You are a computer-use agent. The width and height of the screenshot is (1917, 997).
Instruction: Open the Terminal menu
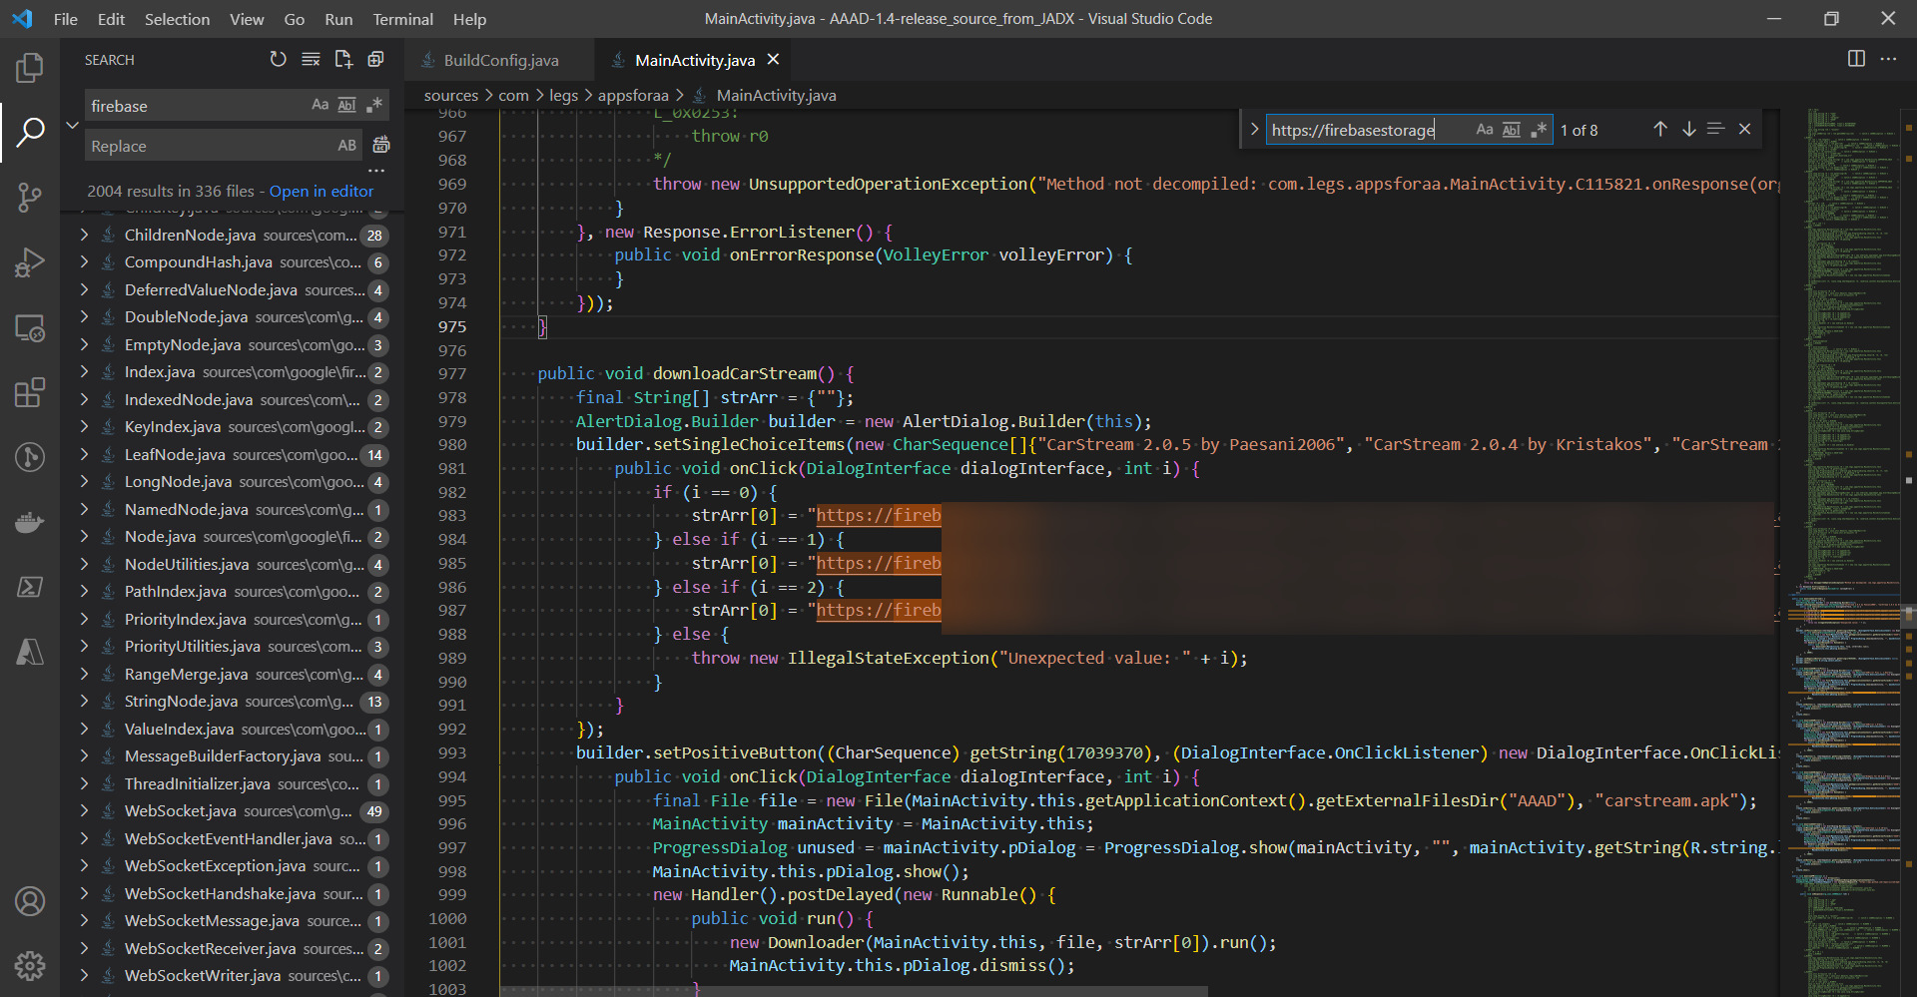point(402,19)
